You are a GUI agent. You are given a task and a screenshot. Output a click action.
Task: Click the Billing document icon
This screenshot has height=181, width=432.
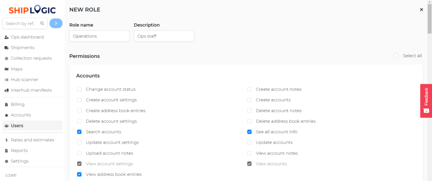7,104
